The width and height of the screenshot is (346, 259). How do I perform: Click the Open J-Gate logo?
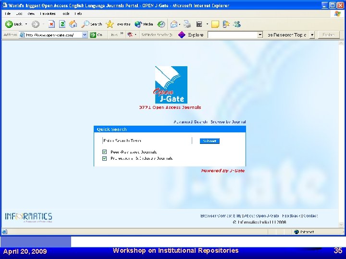[171, 85]
